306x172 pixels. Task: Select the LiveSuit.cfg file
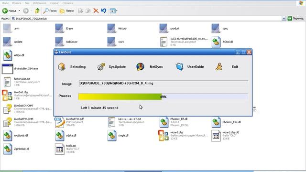(x=27, y=95)
